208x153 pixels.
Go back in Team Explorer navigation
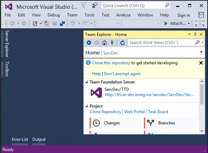click(x=89, y=43)
